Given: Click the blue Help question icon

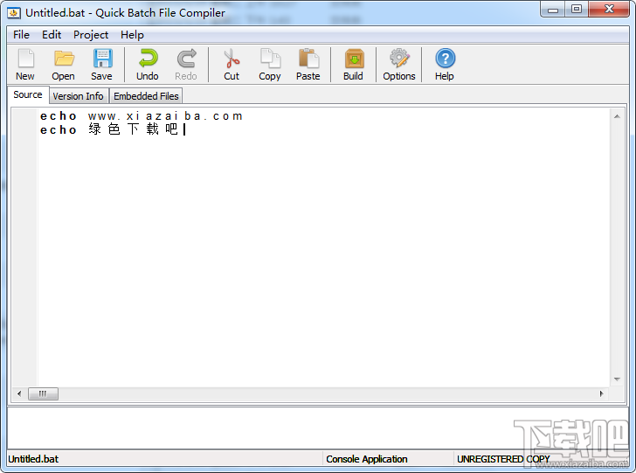Looking at the screenshot, I should click(445, 64).
